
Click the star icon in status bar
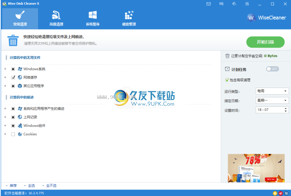[275, 194]
